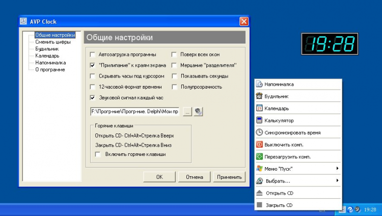Select Общие настройки in the settings tree
Image resolution: width=382 pixels, height=216 pixels.
point(55,35)
